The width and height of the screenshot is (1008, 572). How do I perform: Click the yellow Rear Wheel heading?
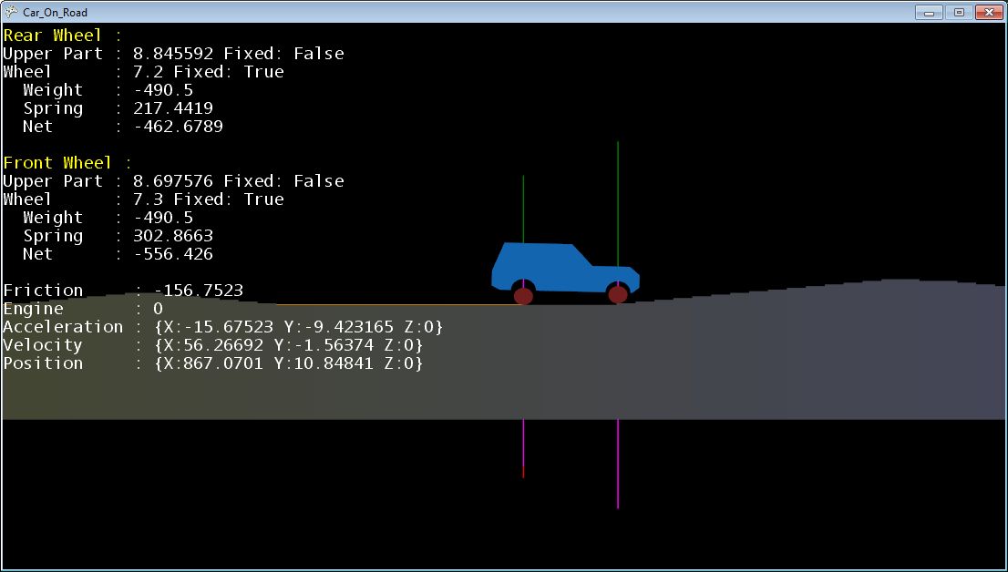[53, 36]
